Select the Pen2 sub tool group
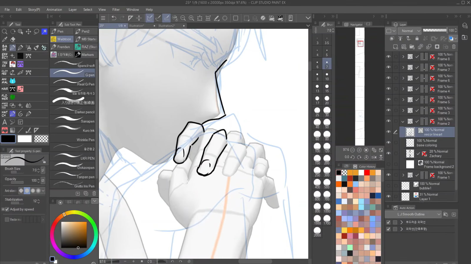Viewport: 471px width, 264px height. pos(86,31)
